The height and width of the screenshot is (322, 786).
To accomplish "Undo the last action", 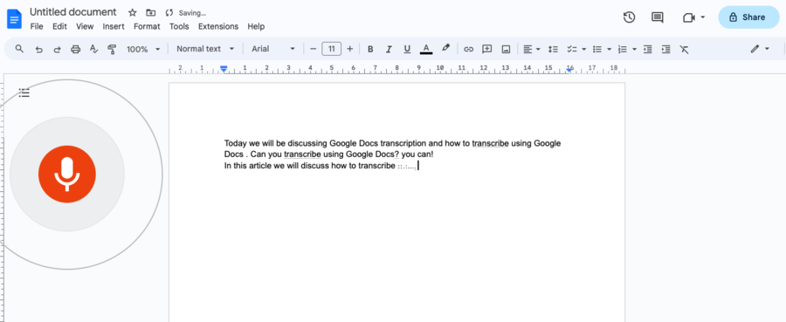I will [x=38, y=49].
